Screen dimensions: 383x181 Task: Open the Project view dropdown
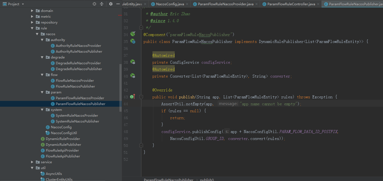(23, 4)
